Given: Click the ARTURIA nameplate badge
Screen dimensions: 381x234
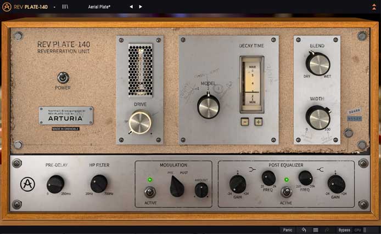Looking at the screenshot, I should click(x=66, y=116).
